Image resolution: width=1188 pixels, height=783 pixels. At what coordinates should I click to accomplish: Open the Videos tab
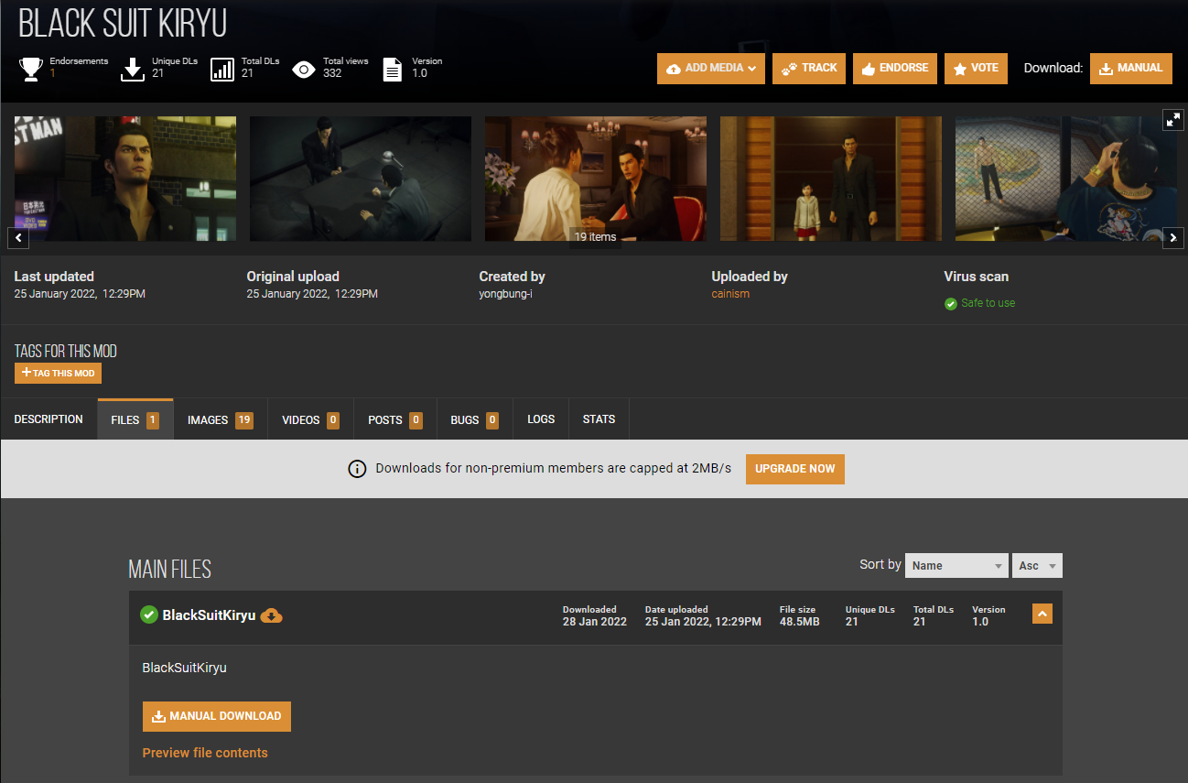(311, 419)
